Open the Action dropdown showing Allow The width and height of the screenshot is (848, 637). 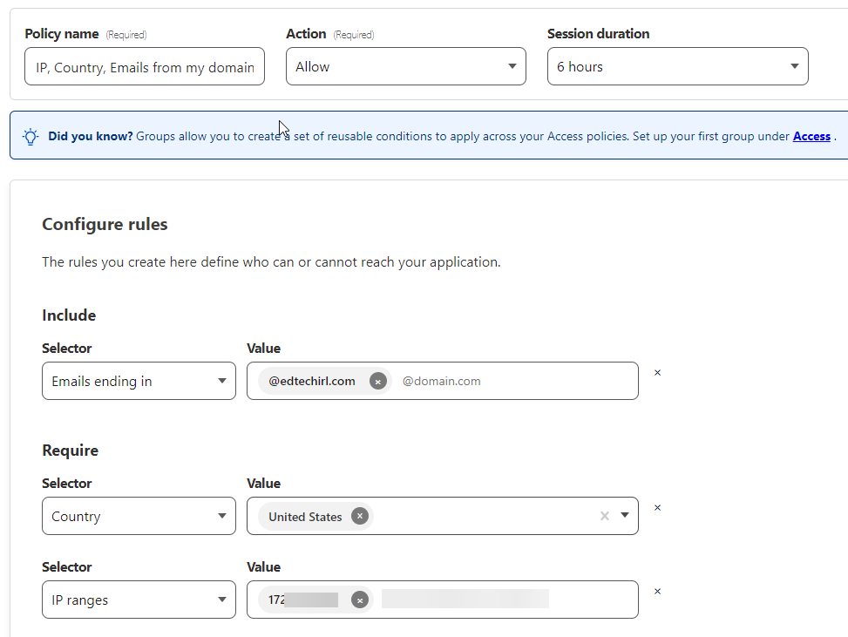click(x=405, y=66)
